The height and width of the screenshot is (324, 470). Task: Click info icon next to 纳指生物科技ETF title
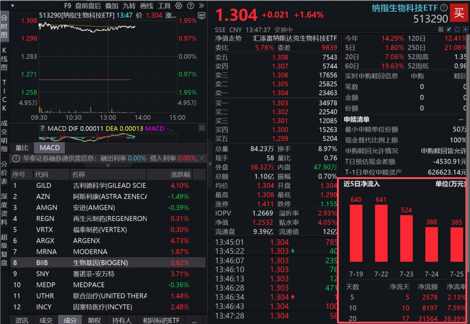(x=444, y=8)
